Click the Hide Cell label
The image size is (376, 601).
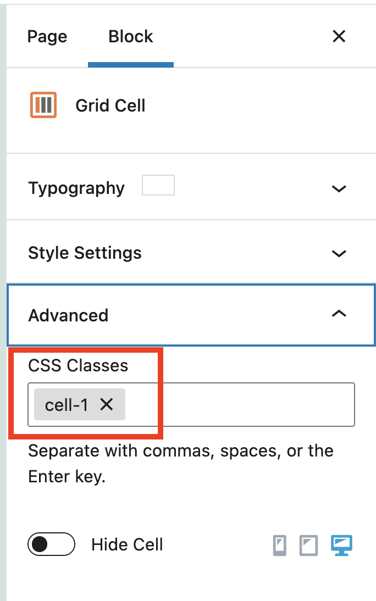(x=127, y=544)
